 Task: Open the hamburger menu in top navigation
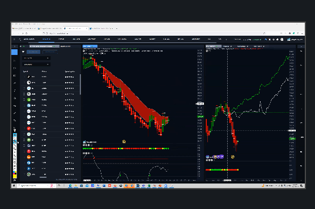pos(14,39)
